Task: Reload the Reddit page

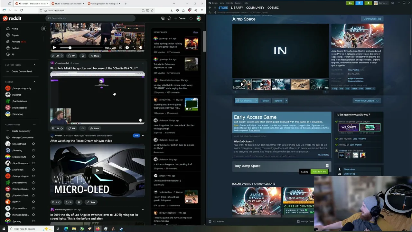Action: click(21, 10)
